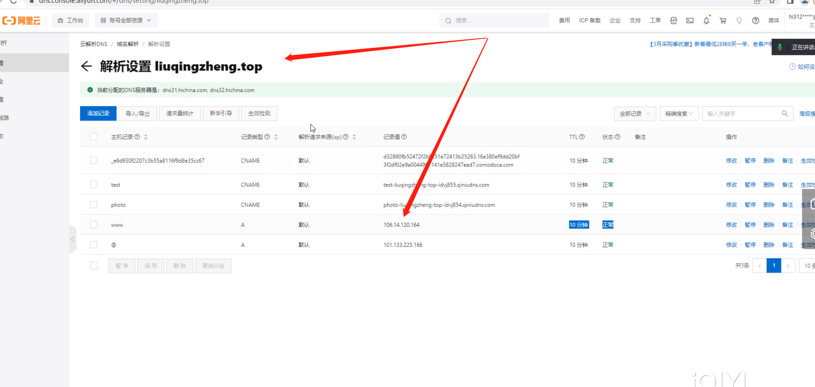
Task: Go to next page arrow in pagination
Action: 788,265
